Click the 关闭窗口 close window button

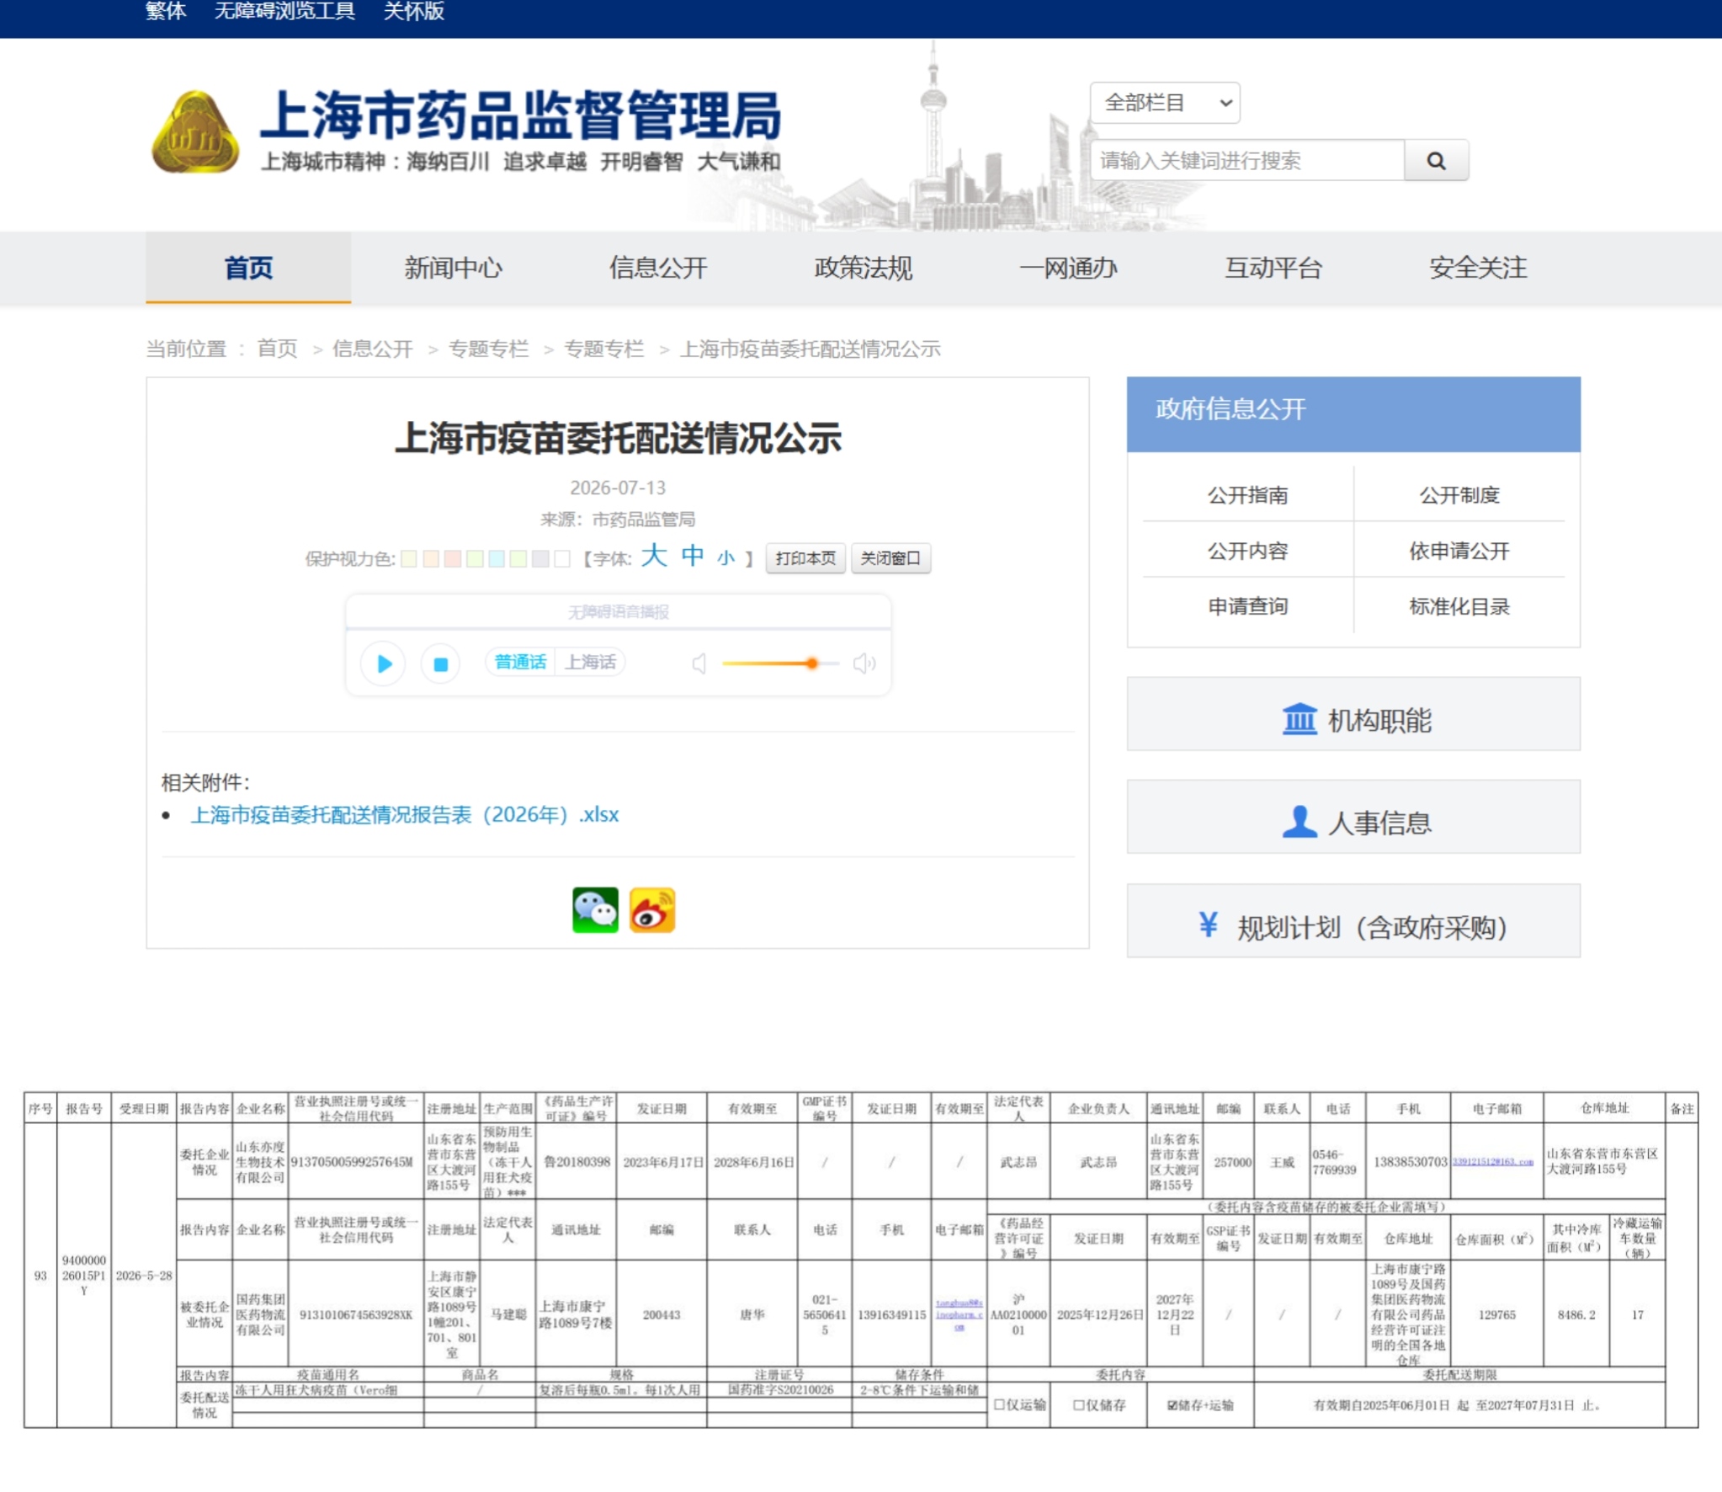(x=890, y=558)
